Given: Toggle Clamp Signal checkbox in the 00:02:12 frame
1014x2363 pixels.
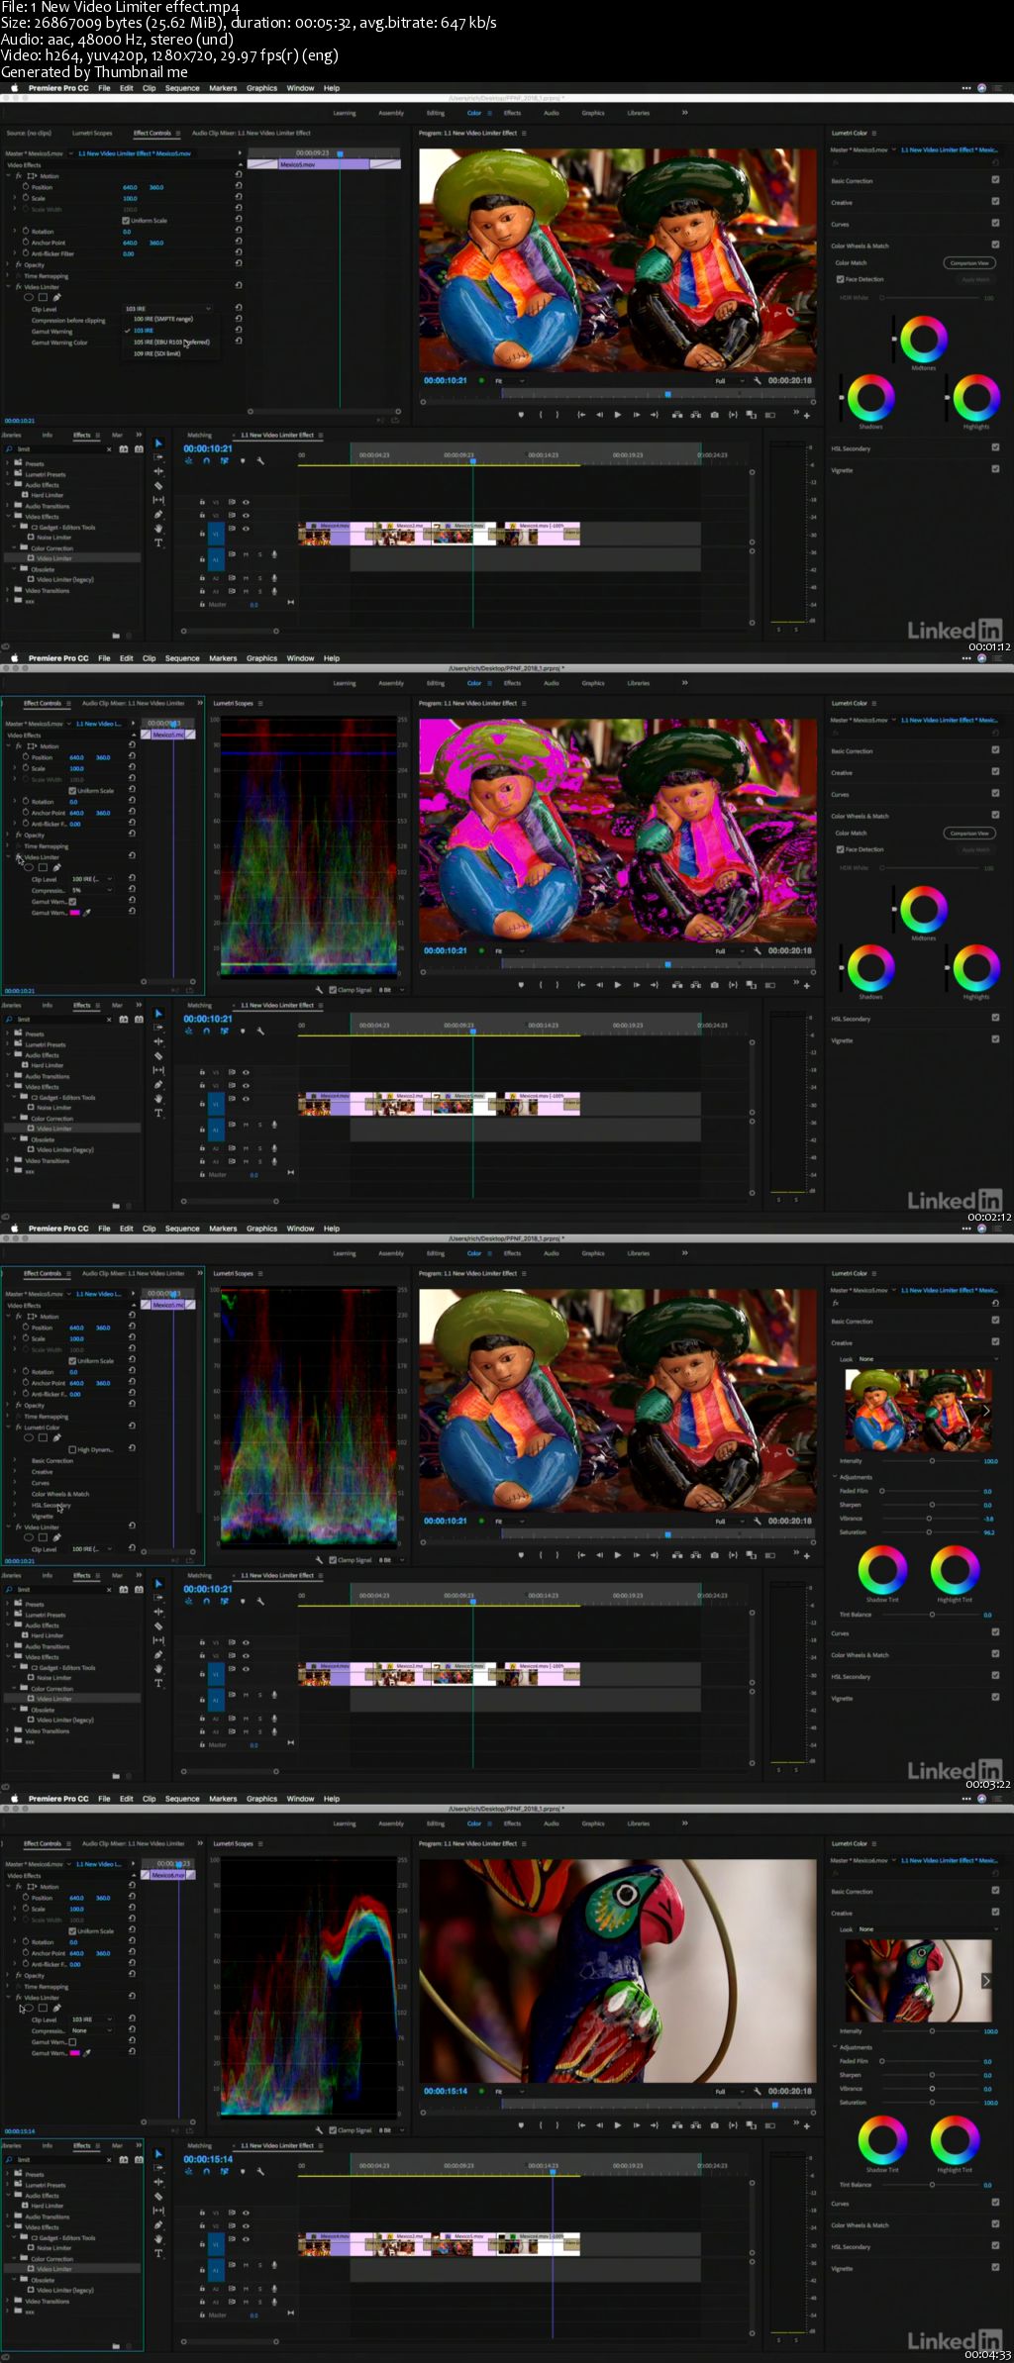Looking at the screenshot, I should pyautogui.click(x=333, y=990).
